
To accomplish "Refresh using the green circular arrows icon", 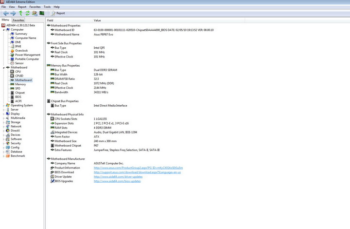I will tap(27, 13).
